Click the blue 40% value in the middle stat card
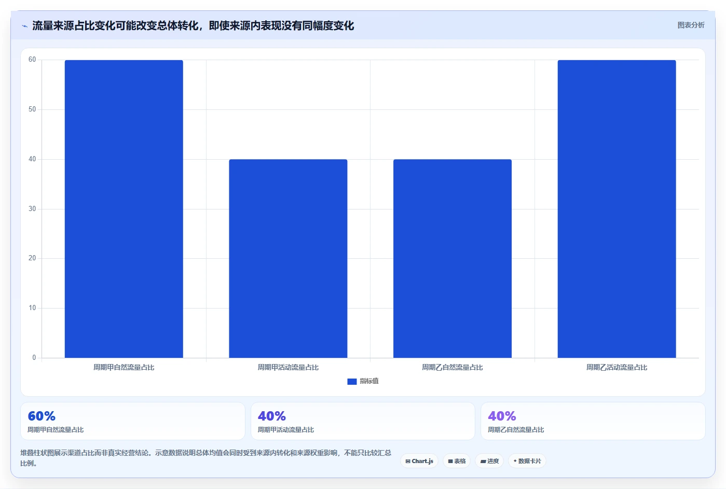This screenshot has width=726, height=489. pos(272,416)
